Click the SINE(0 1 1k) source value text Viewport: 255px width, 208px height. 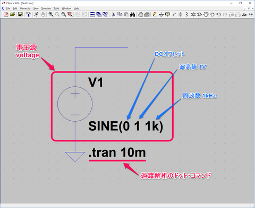pyautogui.click(x=125, y=126)
